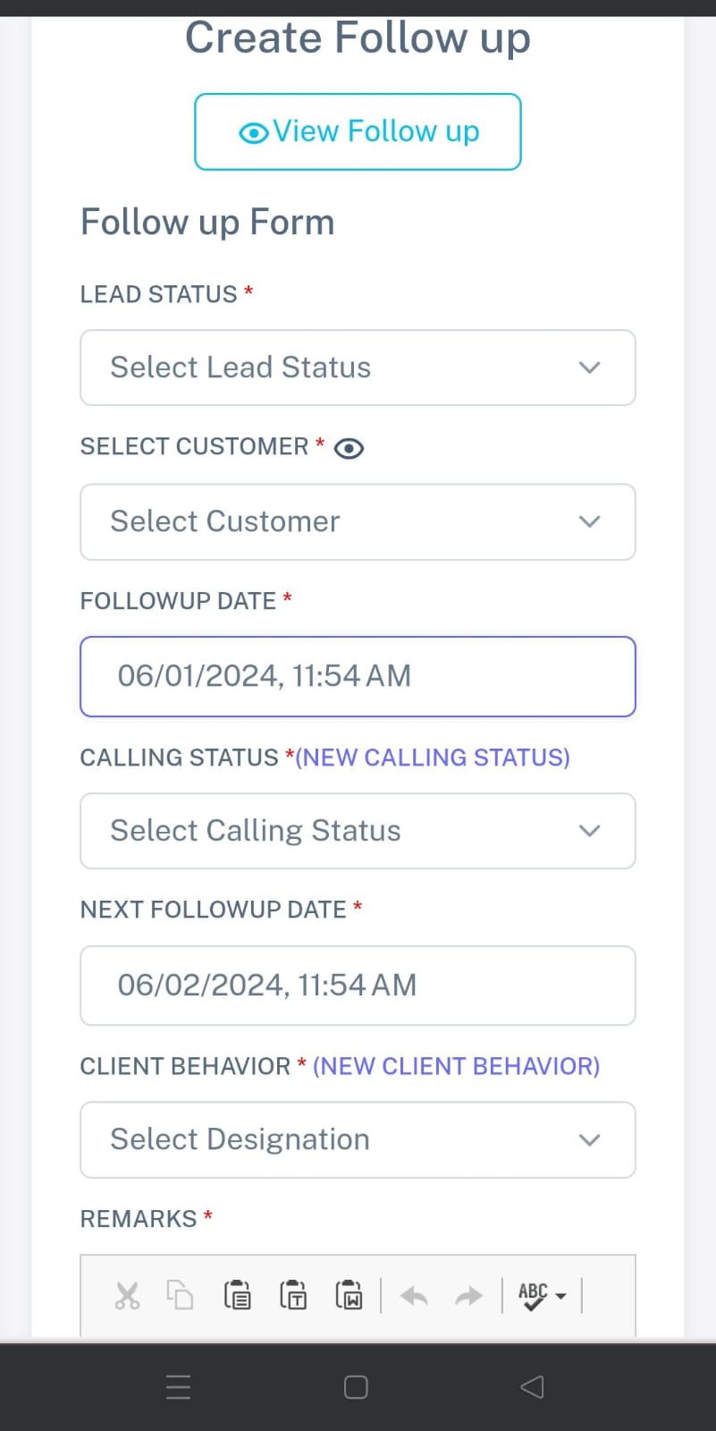Open the spell check ABC dropdown

coord(542,1295)
